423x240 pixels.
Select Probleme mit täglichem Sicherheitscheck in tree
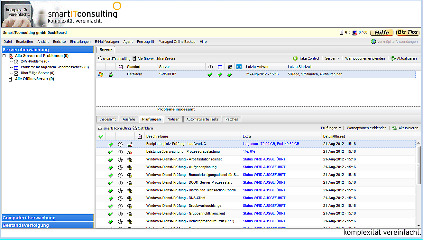55,67
